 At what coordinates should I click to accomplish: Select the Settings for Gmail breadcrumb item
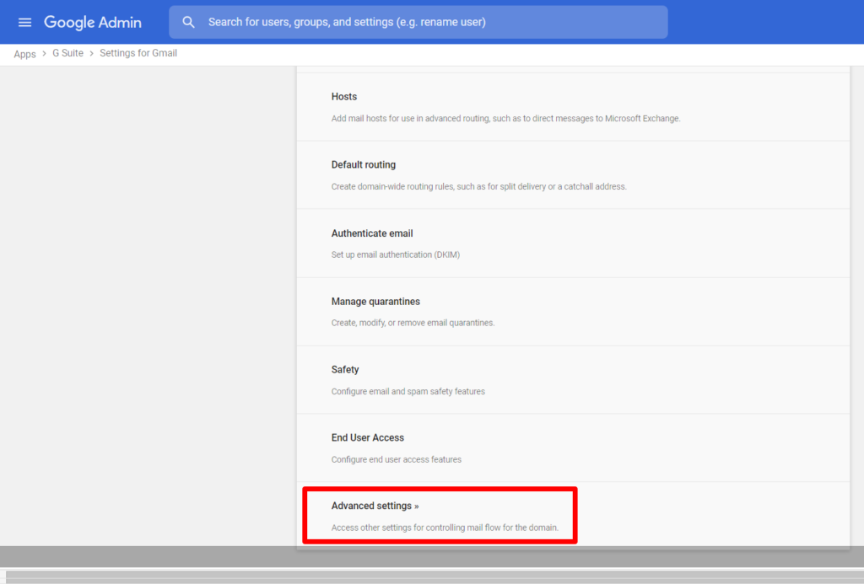coord(138,53)
